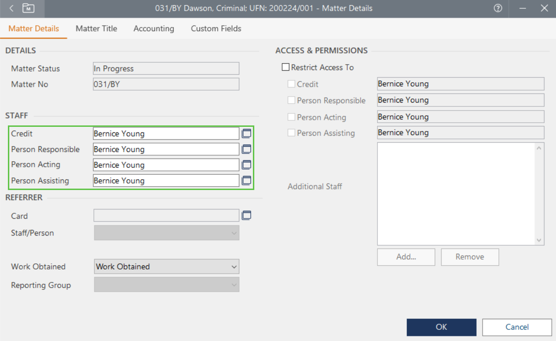Open lookup icon beside Referrer Card field
The height and width of the screenshot is (341, 556).
point(246,216)
